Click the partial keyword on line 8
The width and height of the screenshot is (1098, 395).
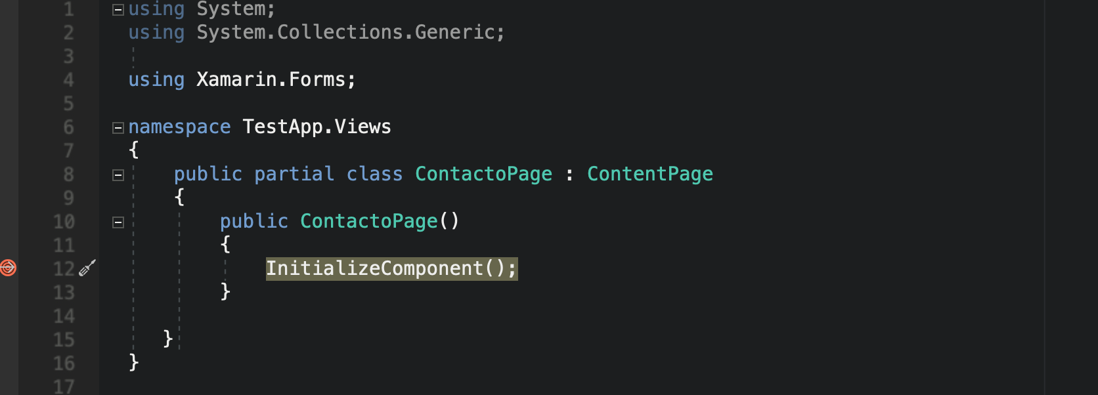(294, 174)
